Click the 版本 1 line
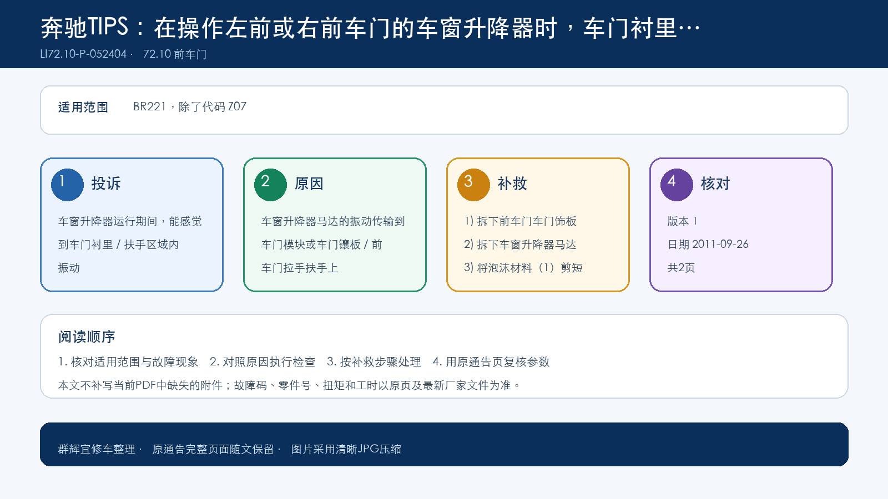Viewport: 888px width, 499px height. (682, 221)
